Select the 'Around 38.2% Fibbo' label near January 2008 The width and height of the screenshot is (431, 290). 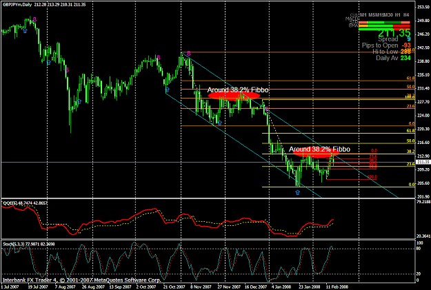tap(319, 149)
